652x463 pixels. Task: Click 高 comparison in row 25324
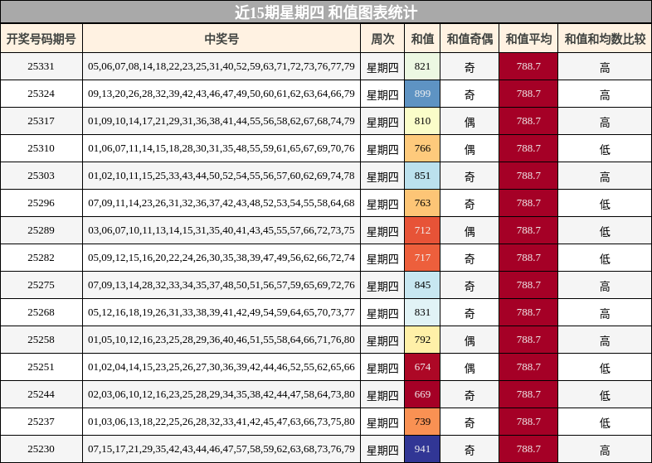coord(605,95)
